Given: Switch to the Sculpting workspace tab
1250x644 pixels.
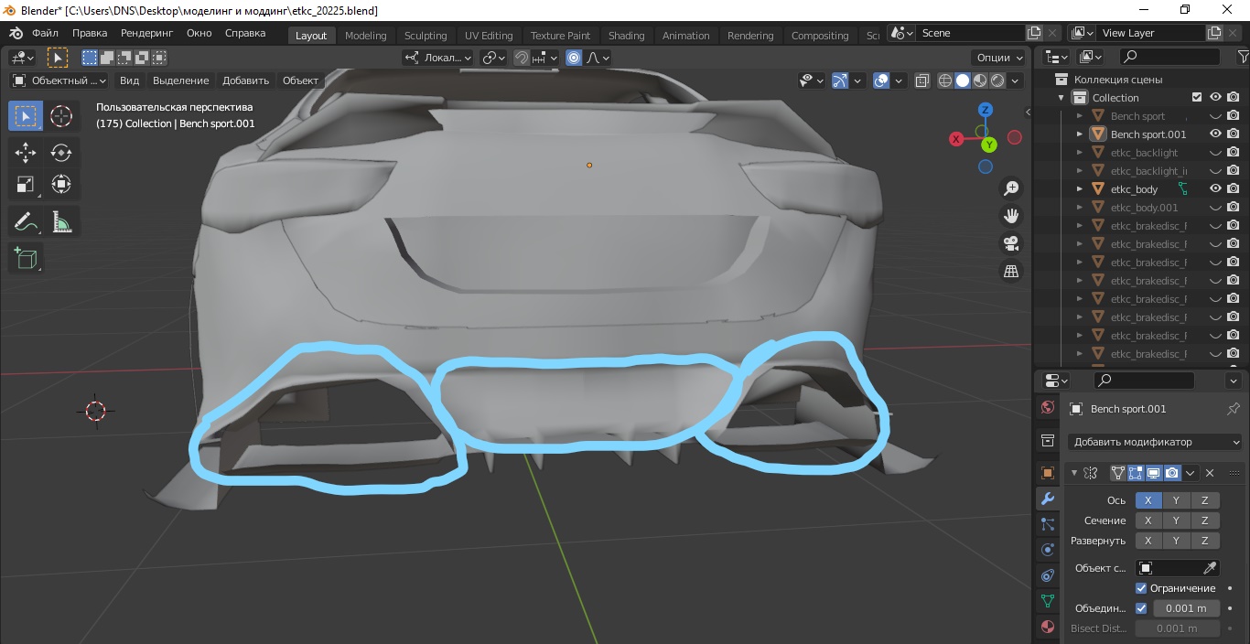Looking at the screenshot, I should 426,36.
